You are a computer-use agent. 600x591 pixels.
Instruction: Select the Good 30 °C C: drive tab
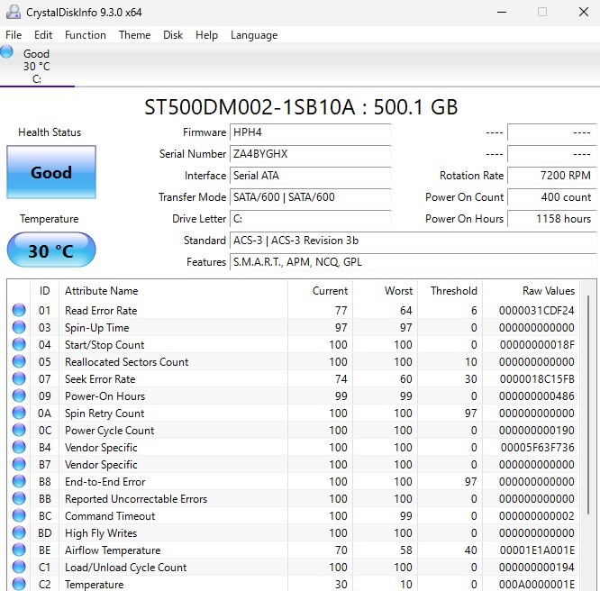click(x=37, y=66)
